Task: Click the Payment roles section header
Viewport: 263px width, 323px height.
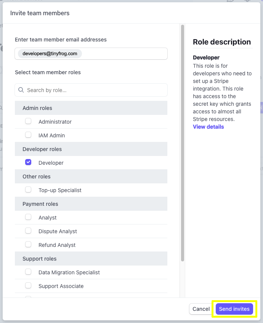Action: (91, 204)
